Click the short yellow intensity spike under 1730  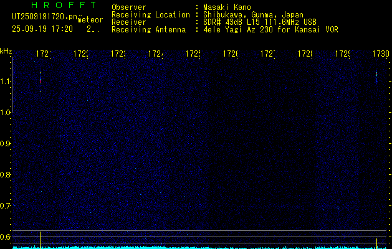(376, 243)
